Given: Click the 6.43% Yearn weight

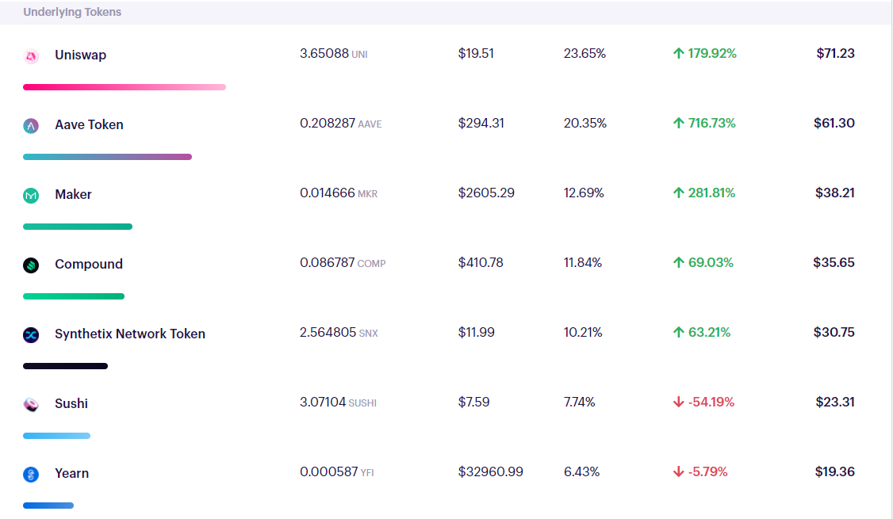Looking at the screenshot, I should click(x=581, y=471).
